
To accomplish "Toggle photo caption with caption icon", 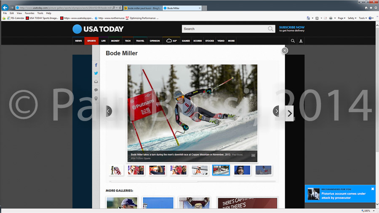I will [x=253, y=155].
